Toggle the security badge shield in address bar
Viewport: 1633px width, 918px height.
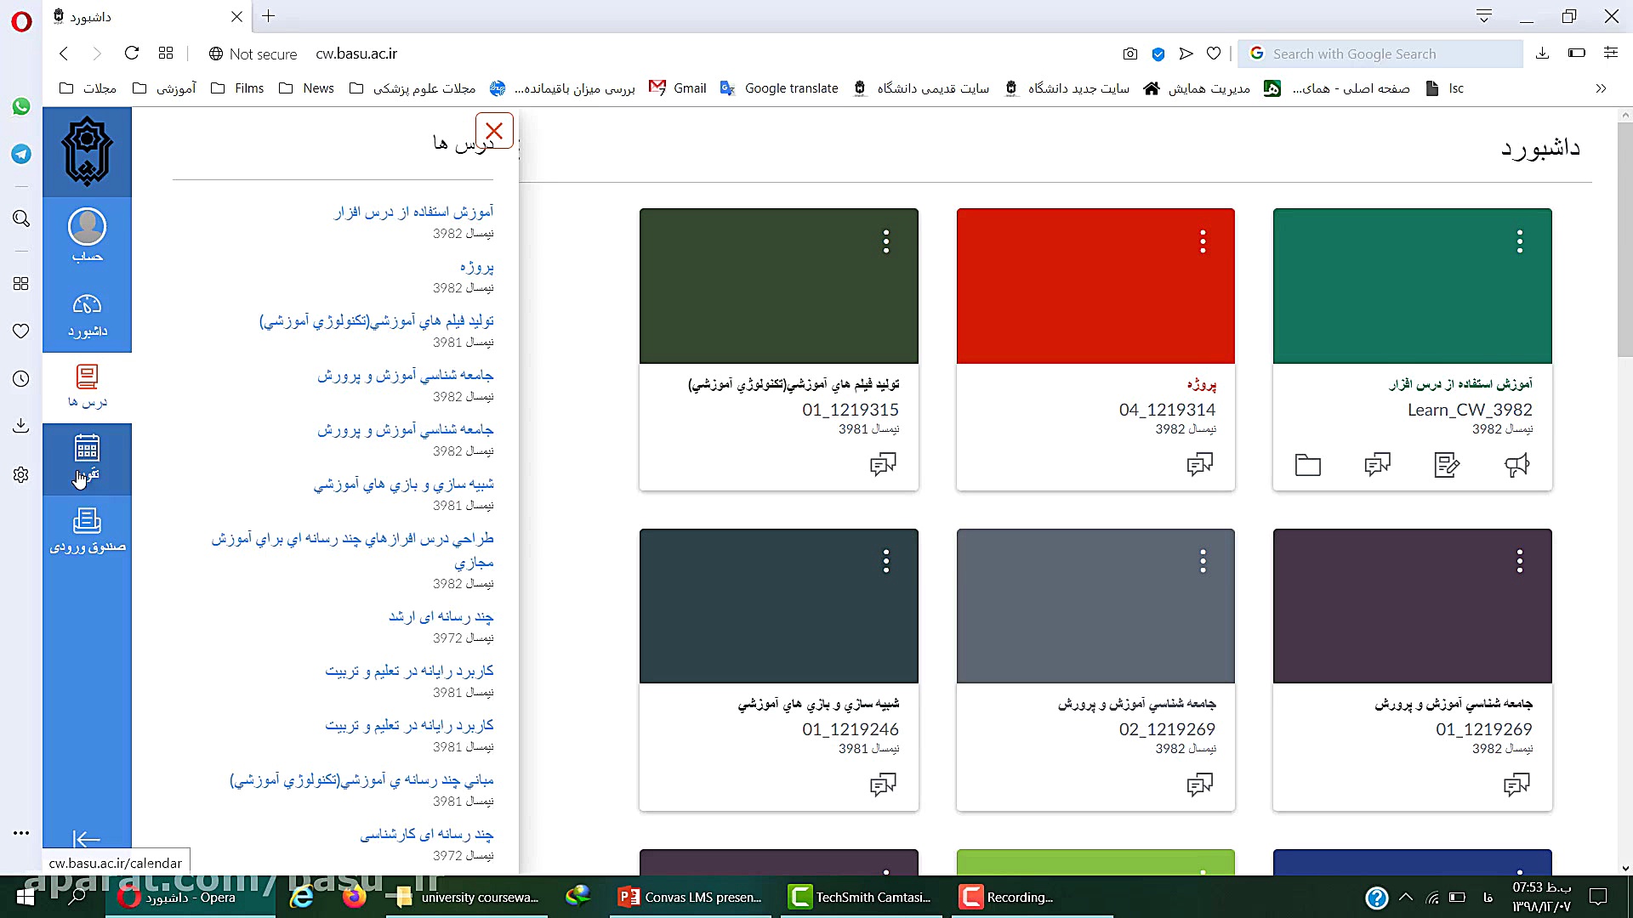[x=1158, y=54]
